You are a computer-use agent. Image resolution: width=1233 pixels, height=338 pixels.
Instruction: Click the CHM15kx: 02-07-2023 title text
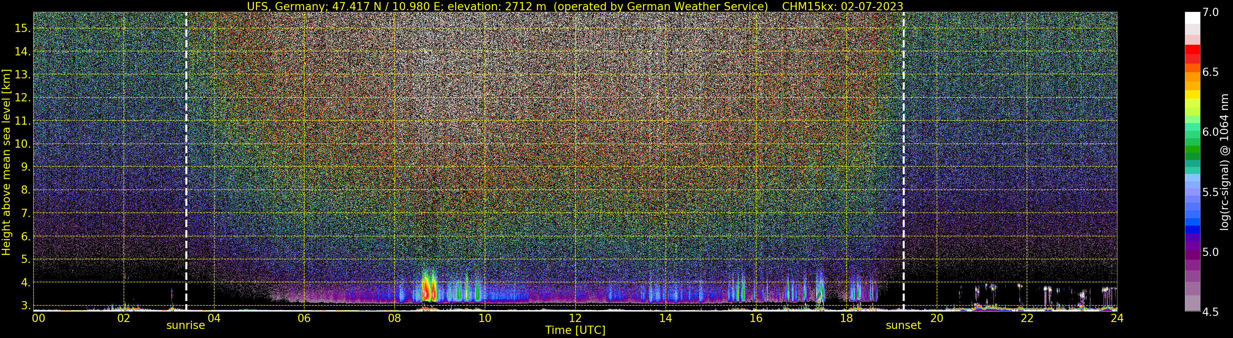point(842,6)
